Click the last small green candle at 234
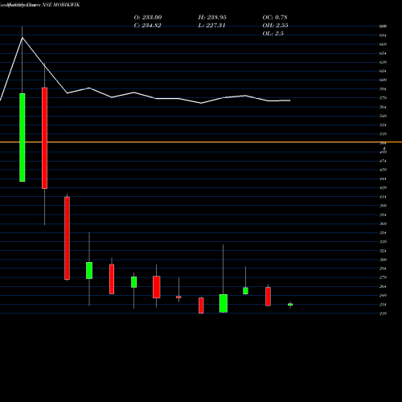Screen dimensions: 402x402 290,305
